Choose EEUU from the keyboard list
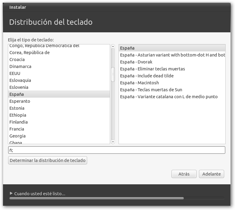 click(15, 73)
